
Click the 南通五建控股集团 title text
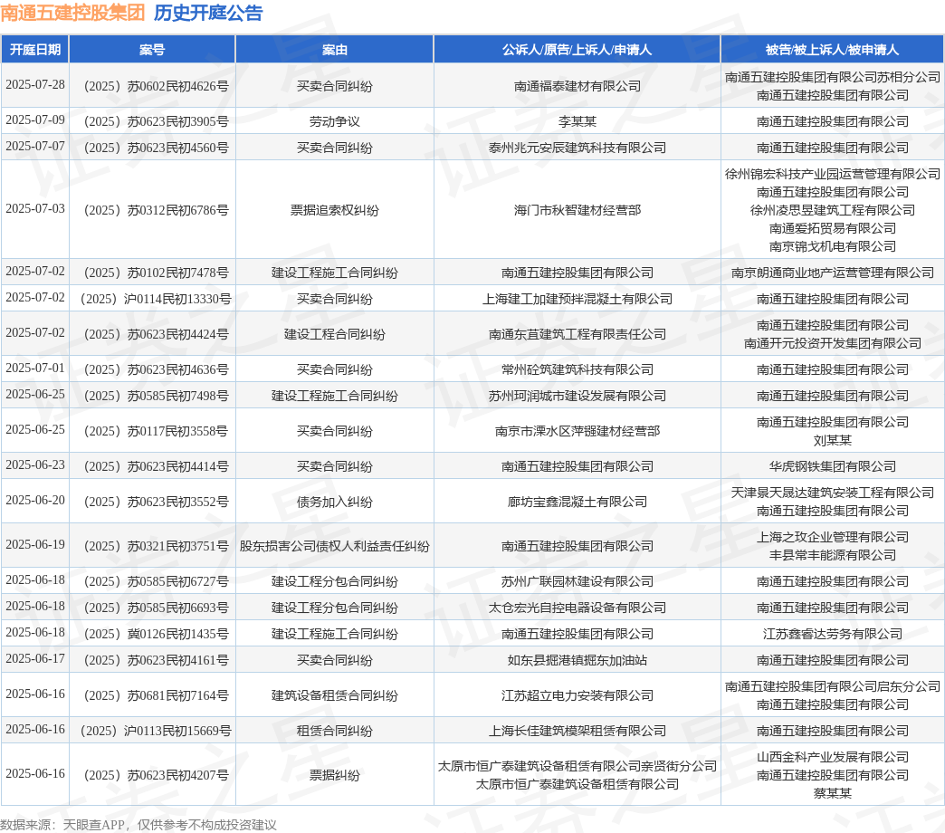coord(72,13)
